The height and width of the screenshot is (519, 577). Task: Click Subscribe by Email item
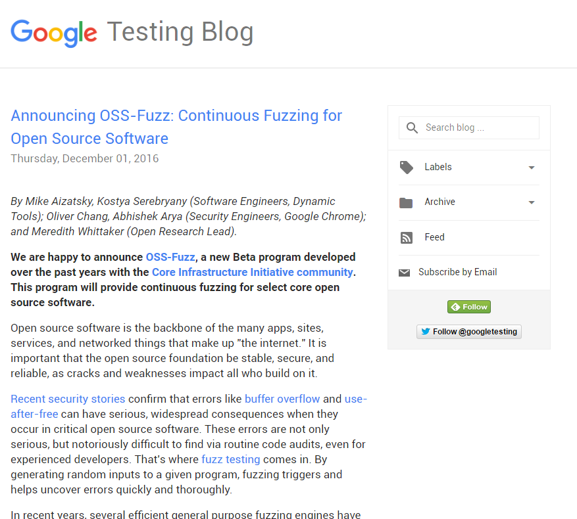[457, 272]
